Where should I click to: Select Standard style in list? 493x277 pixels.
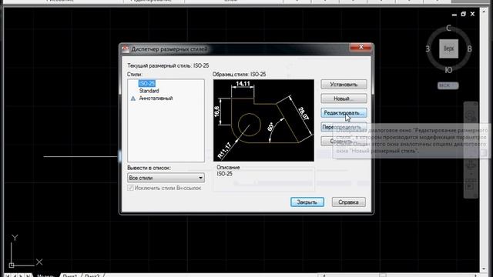[149, 91]
